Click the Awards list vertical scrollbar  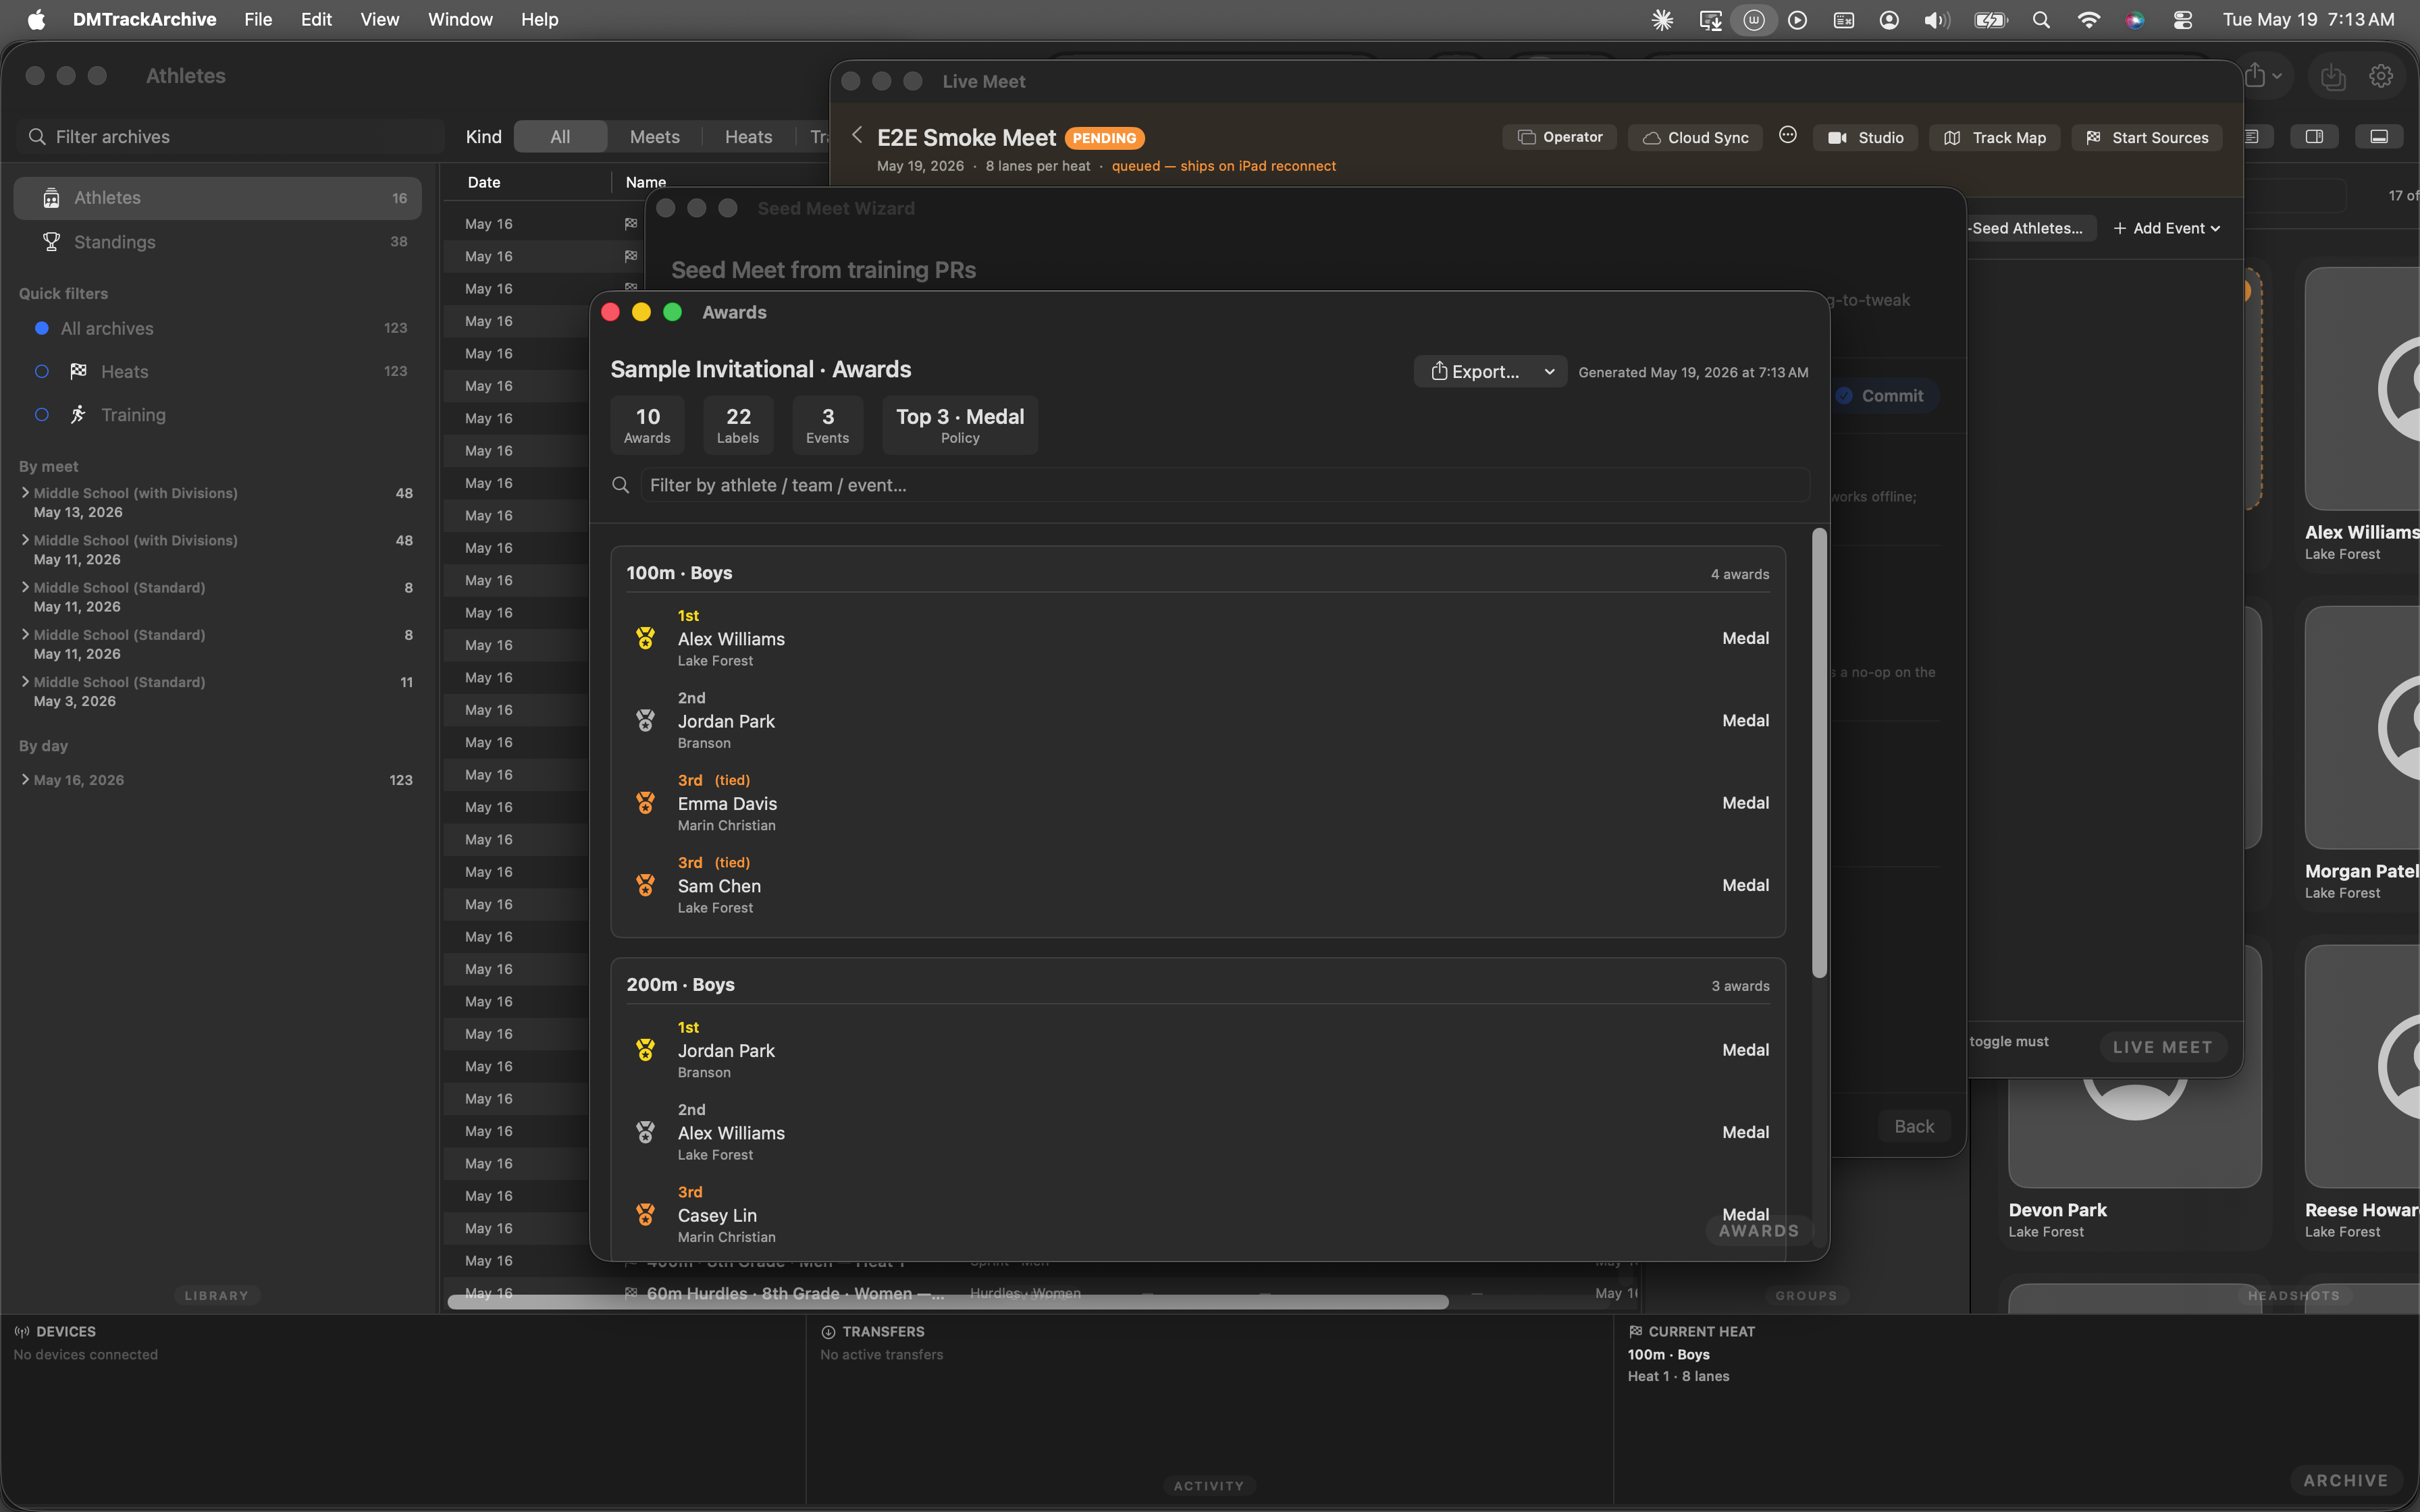pyautogui.click(x=1819, y=753)
